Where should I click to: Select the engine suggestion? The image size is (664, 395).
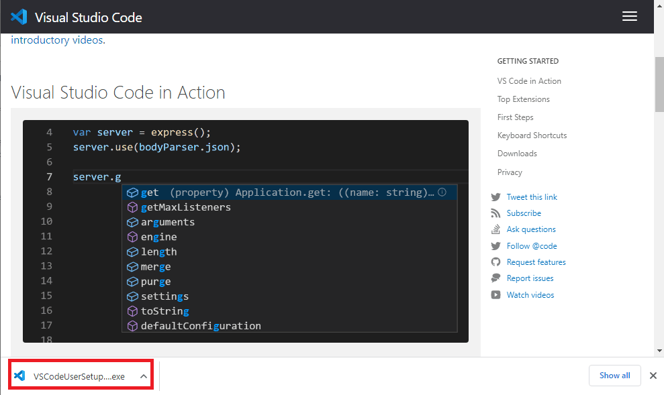[289, 237]
